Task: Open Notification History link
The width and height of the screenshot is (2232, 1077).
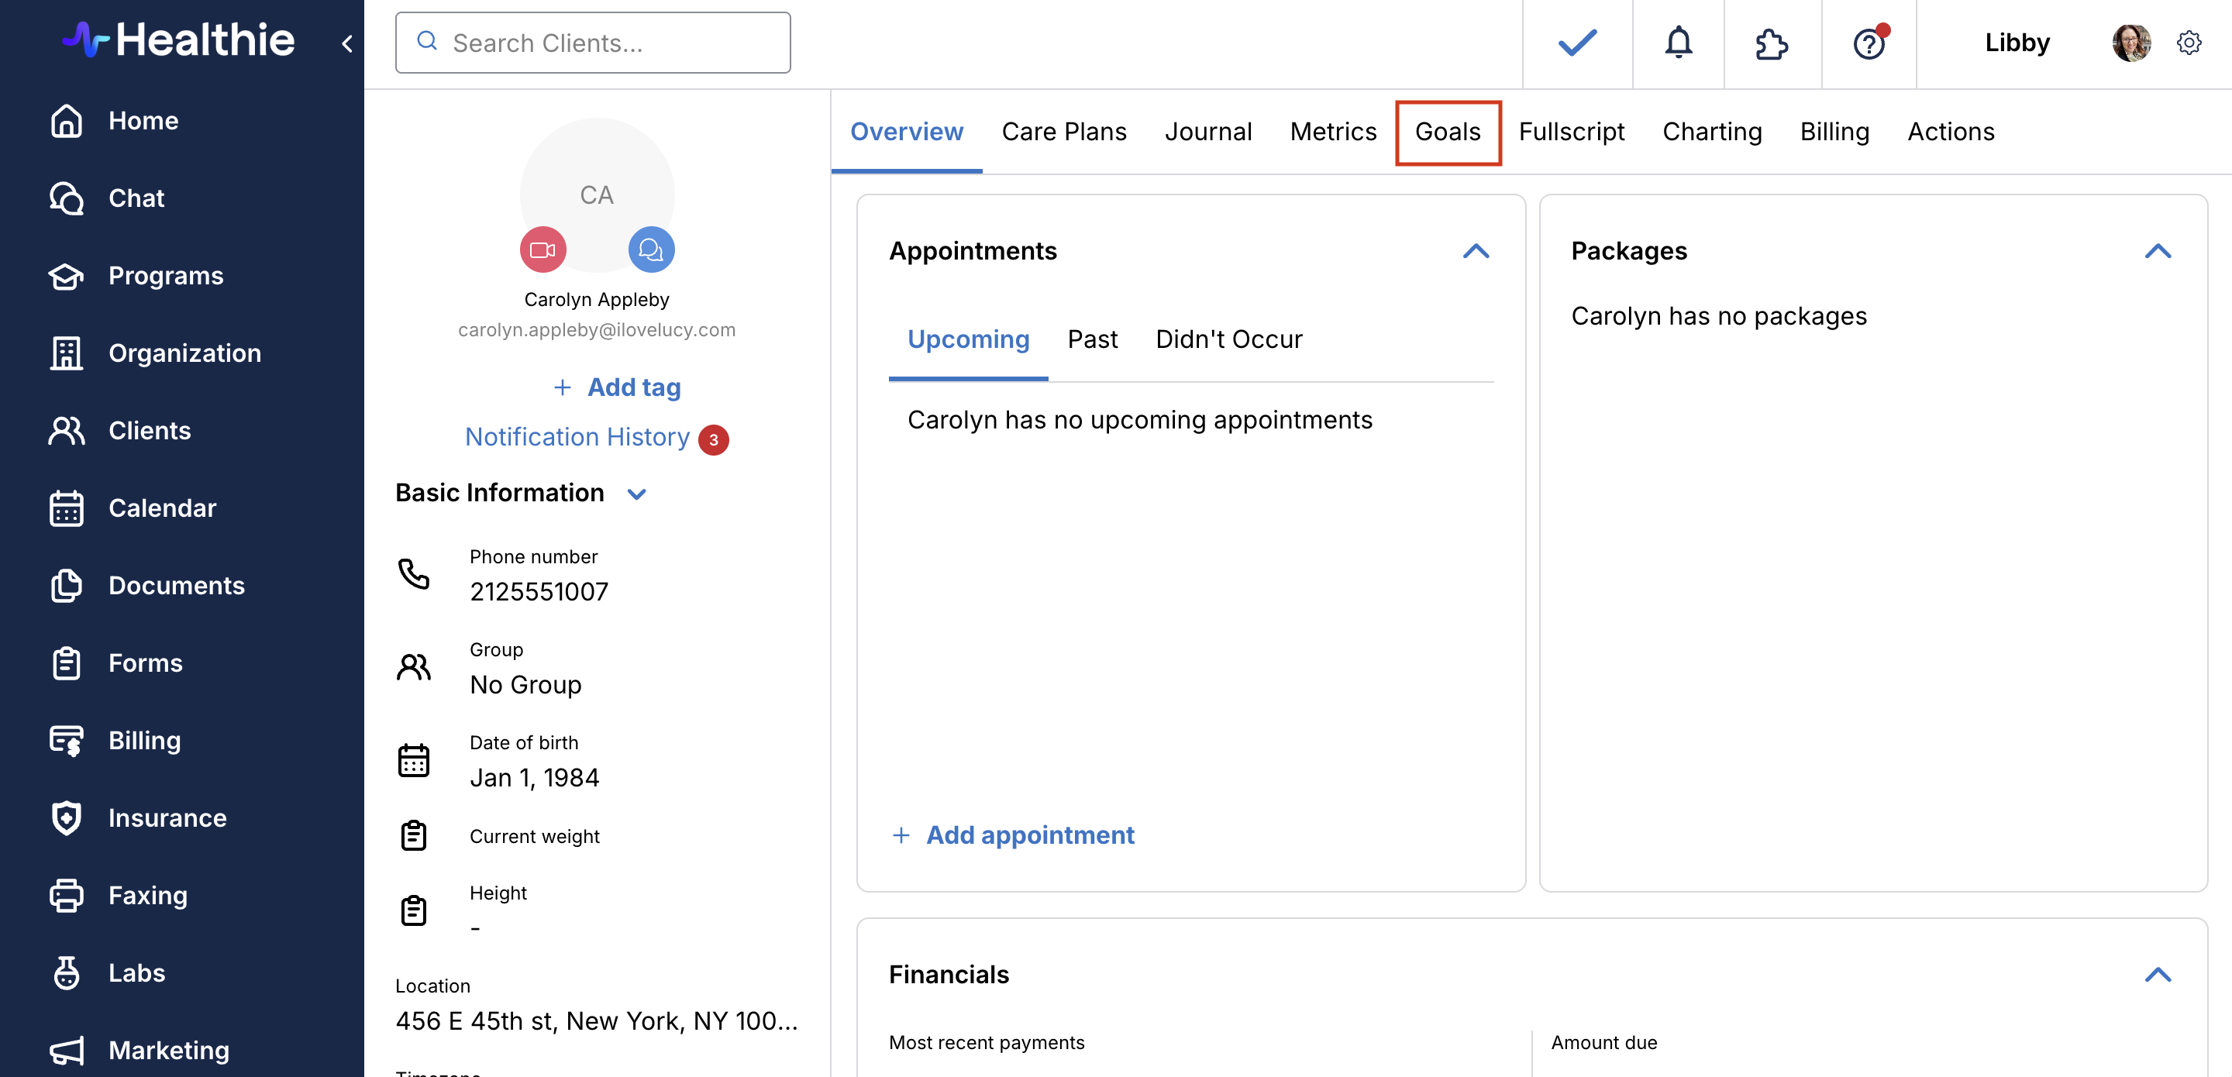Action: click(x=577, y=437)
